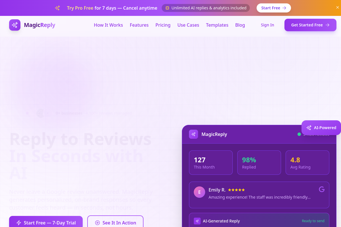This screenshot has width=341, height=227.
Task: Click Emily's review text "Amazing experience!"
Action: (x=259, y=197)
